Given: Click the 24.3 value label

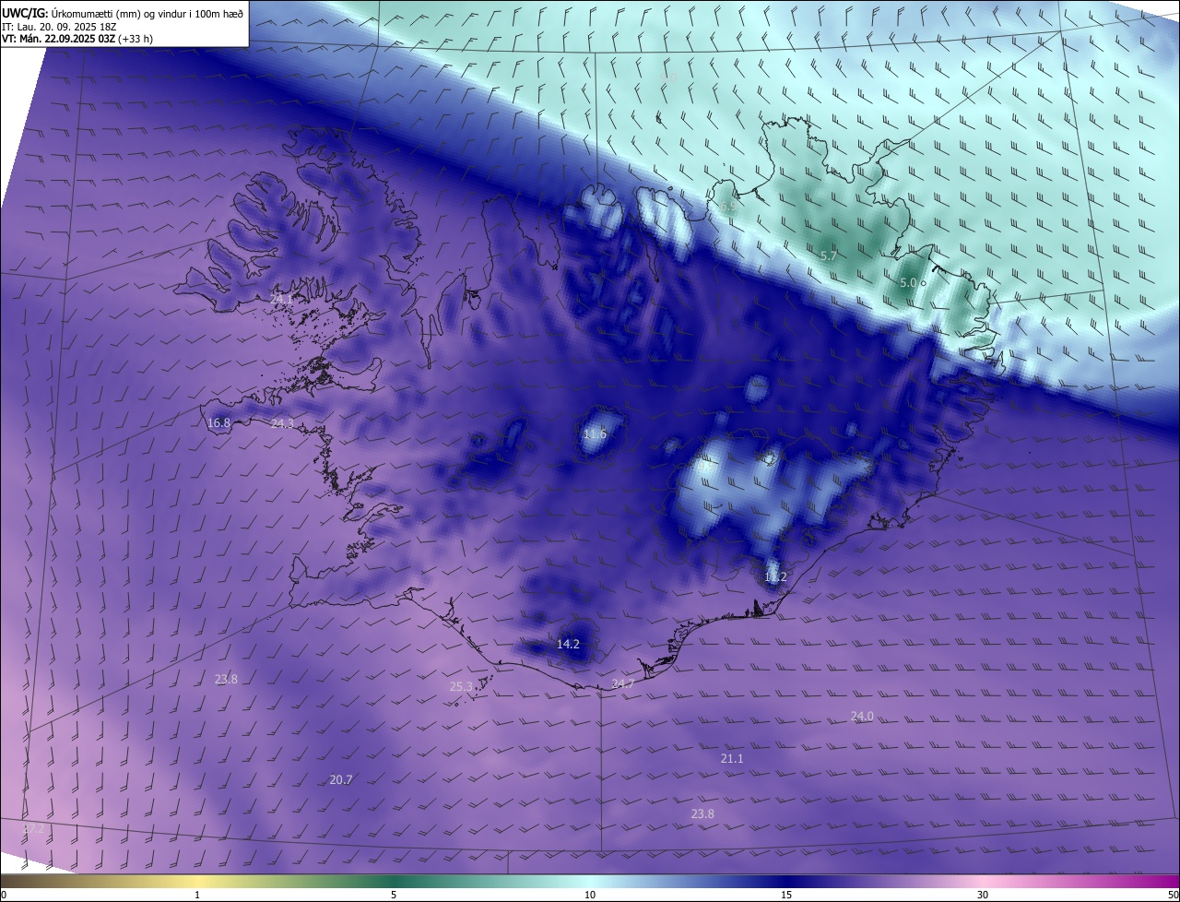Looking at the screenshot, I should click(282, 423).
